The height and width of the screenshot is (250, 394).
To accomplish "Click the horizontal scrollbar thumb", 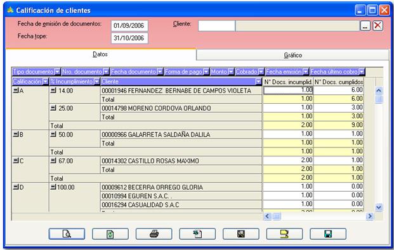I will click(277, 216).
